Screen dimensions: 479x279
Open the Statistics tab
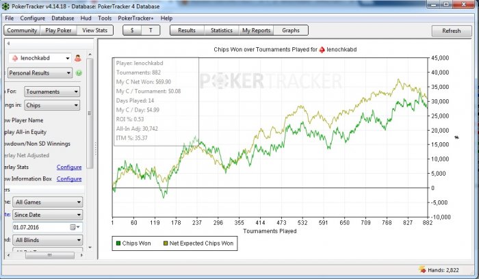pyautogui.click(x=222, y=30)
